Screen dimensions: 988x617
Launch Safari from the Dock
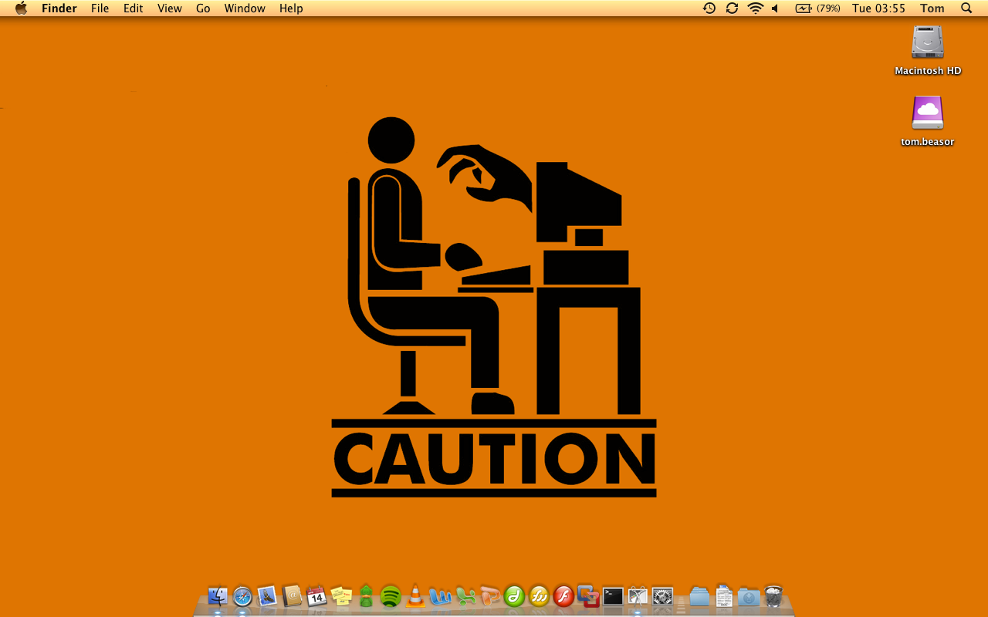[242, 596]
